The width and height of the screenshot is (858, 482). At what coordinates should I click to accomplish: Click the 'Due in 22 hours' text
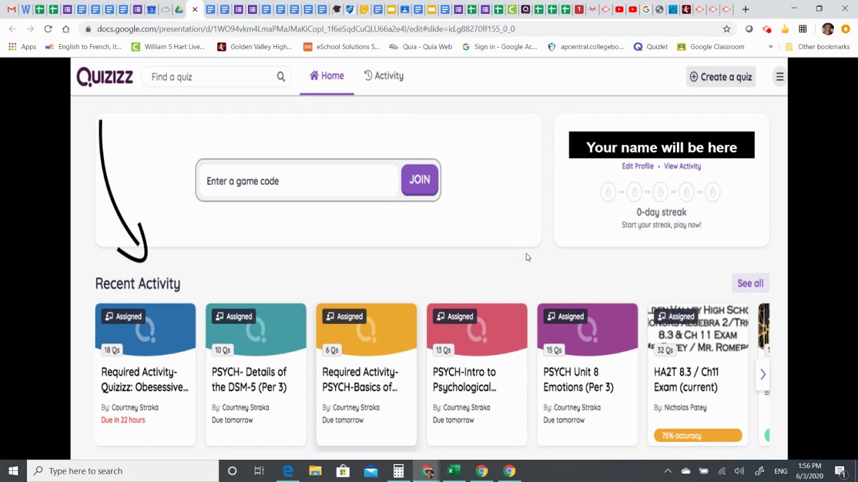click(x=123, y=420)
